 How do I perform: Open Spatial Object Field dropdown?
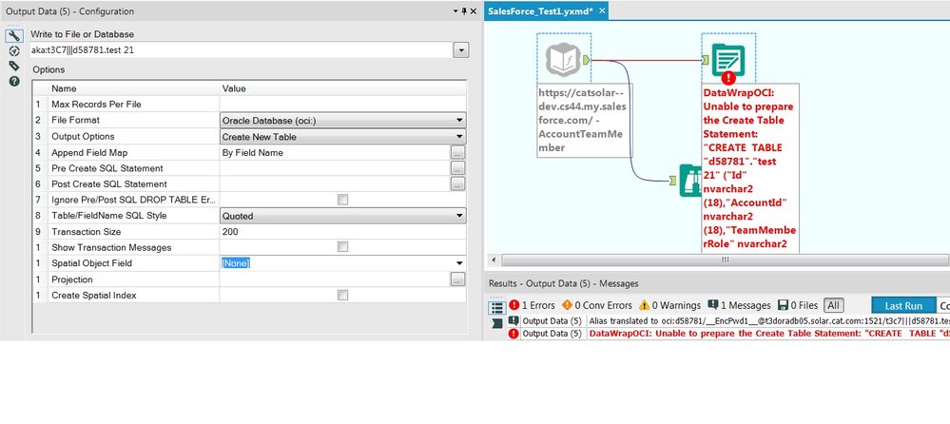(x=460, y=263)
